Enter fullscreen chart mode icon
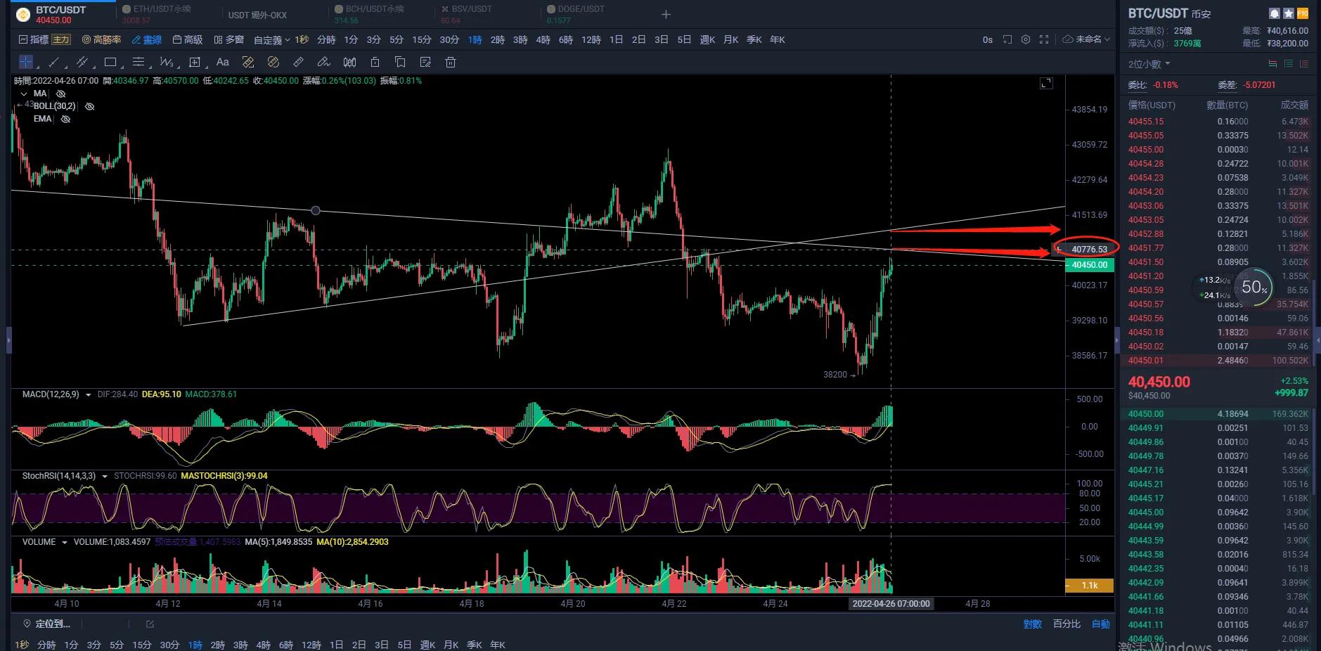This screenshot has width=1321, height=651. 1044,39
